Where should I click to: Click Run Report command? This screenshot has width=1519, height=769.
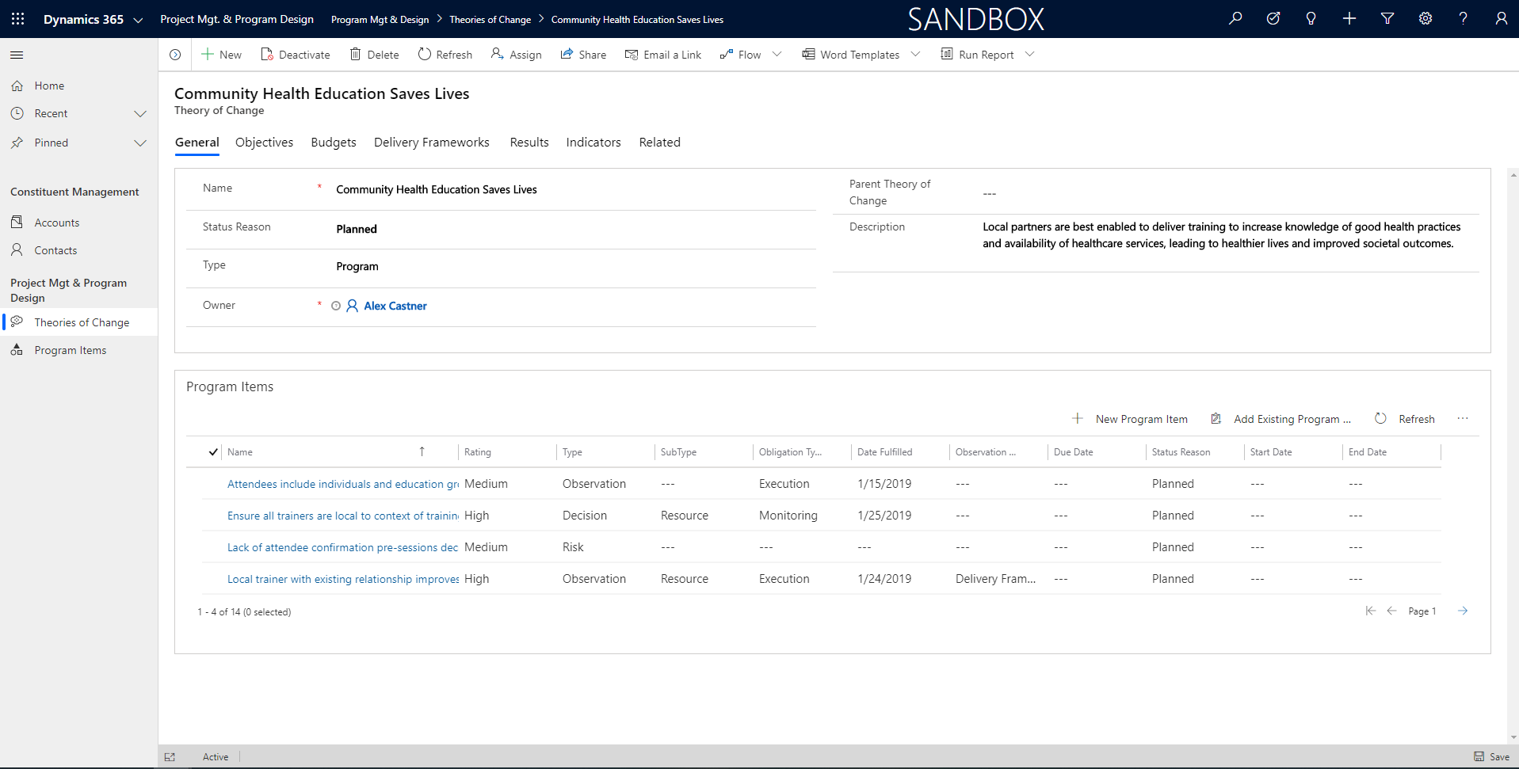click(x=977, y=55)
